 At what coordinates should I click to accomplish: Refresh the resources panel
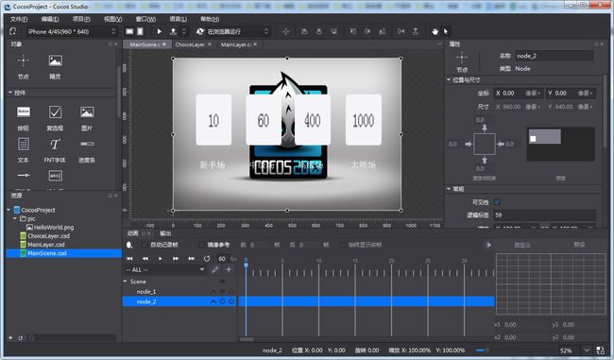pos(21,337)
